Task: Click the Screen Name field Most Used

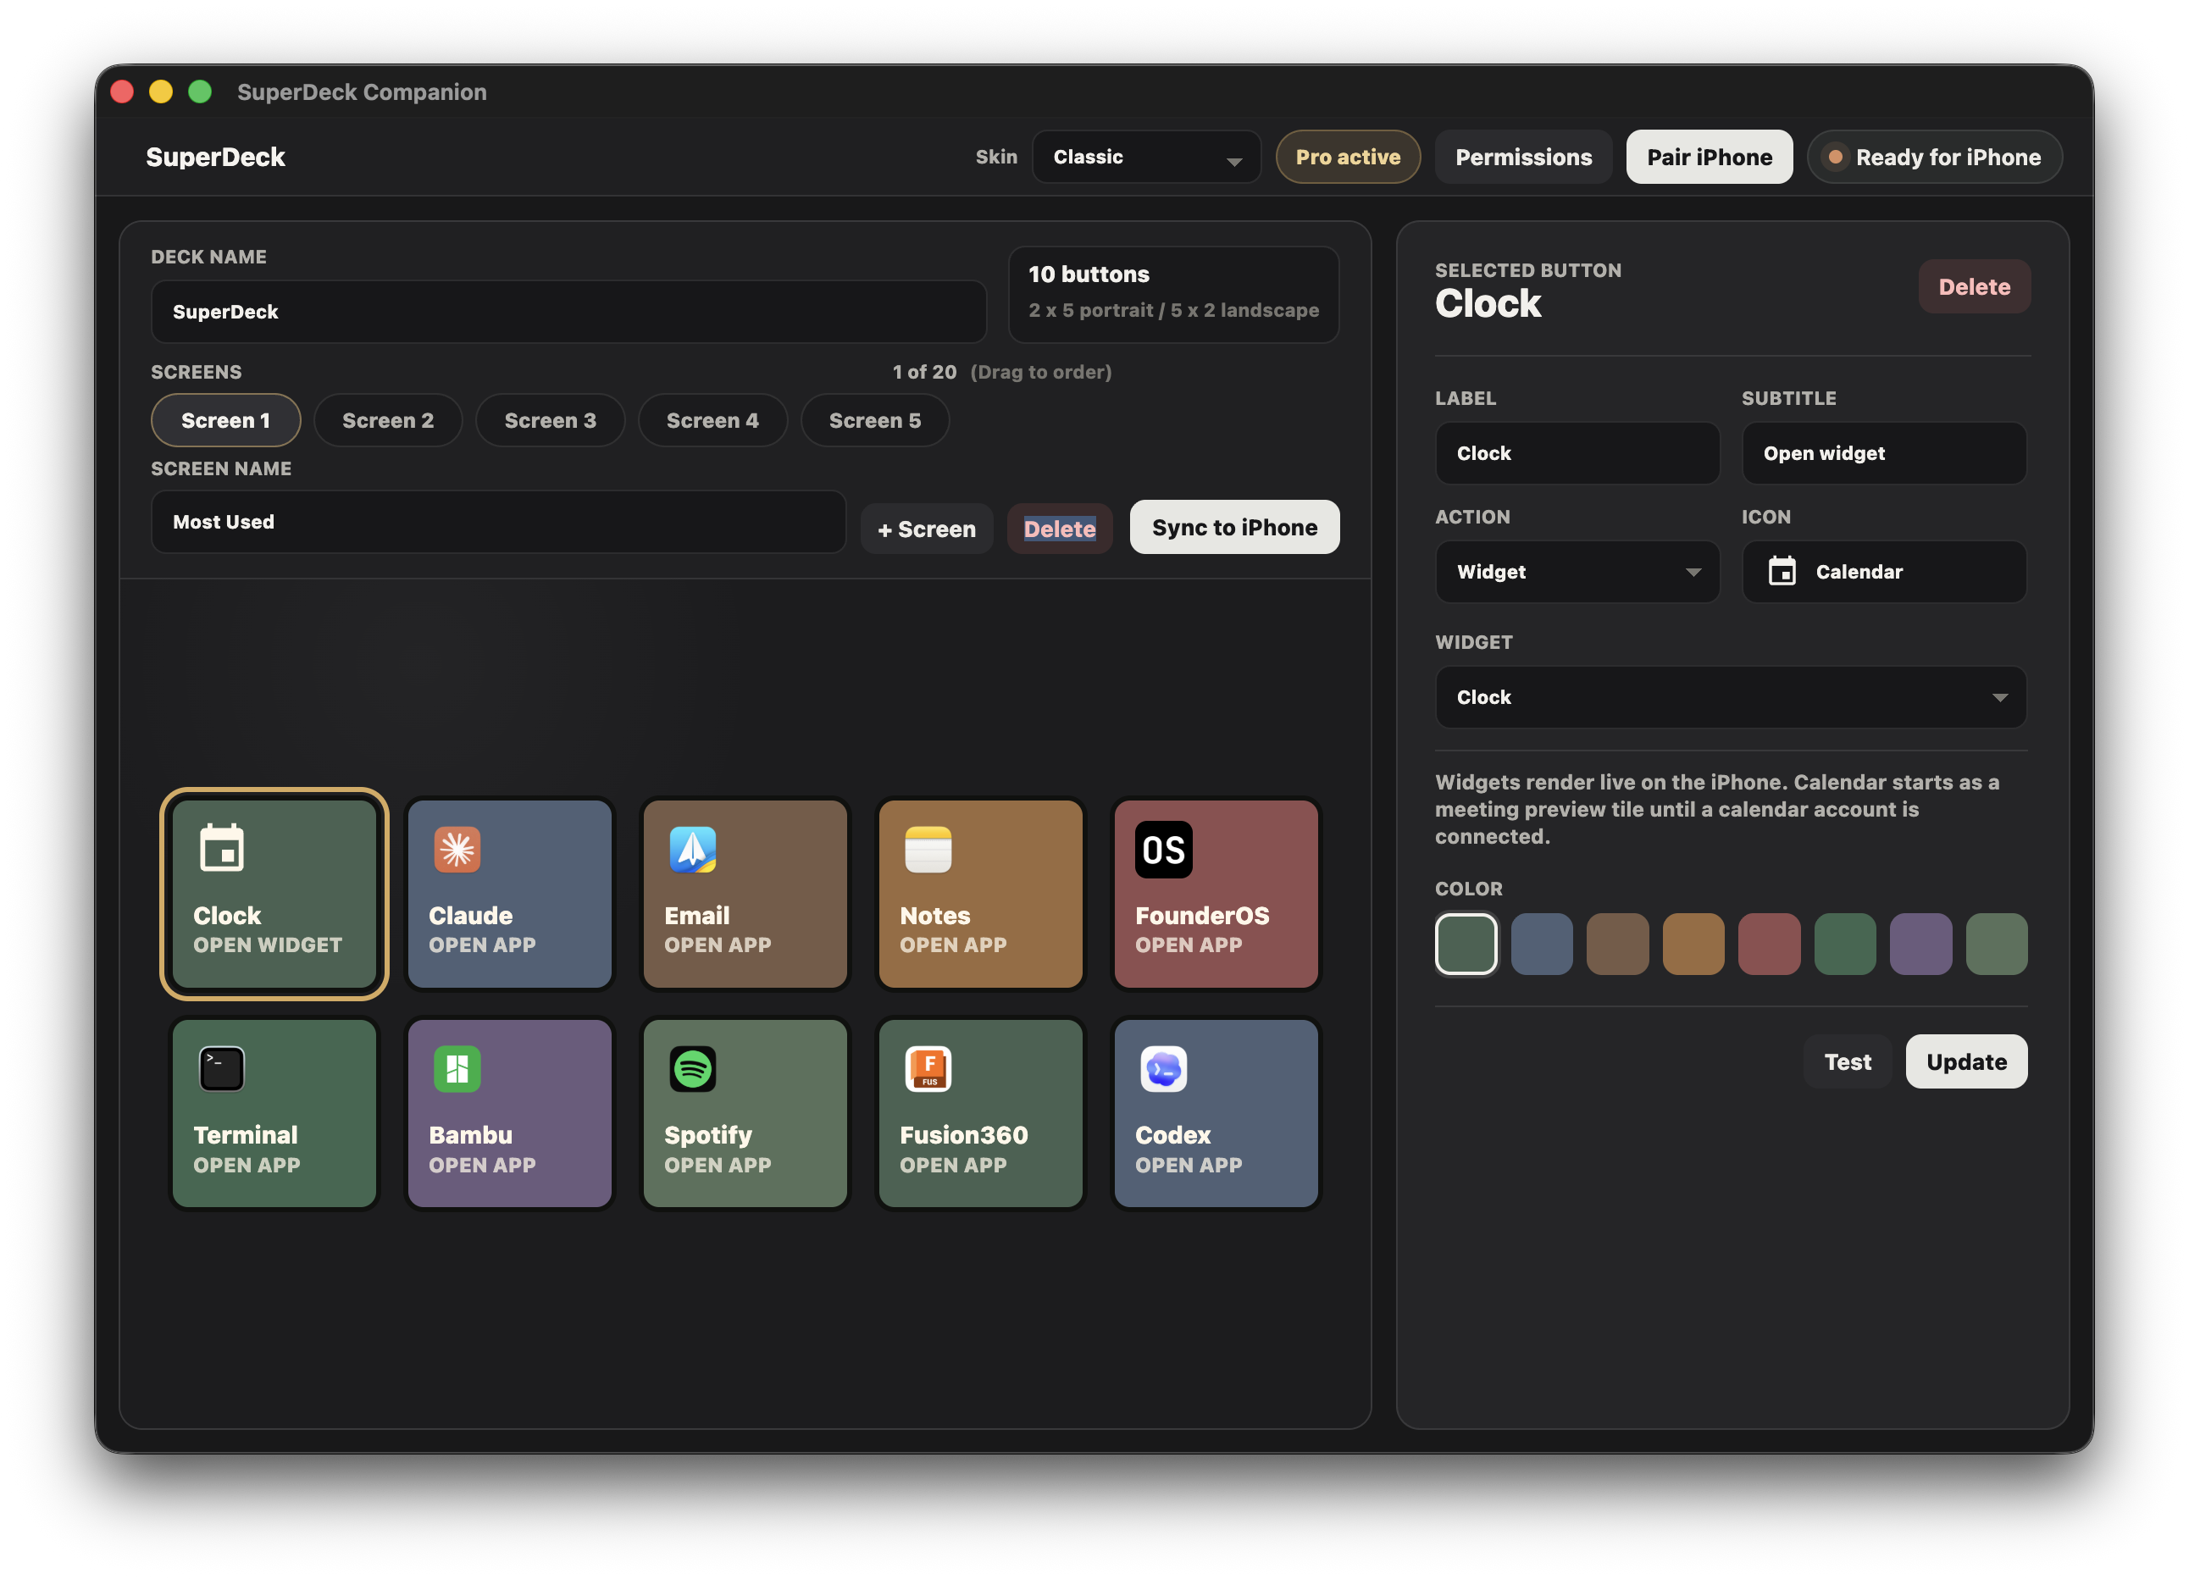Action: pyautogui.click(x=498, y=521)
